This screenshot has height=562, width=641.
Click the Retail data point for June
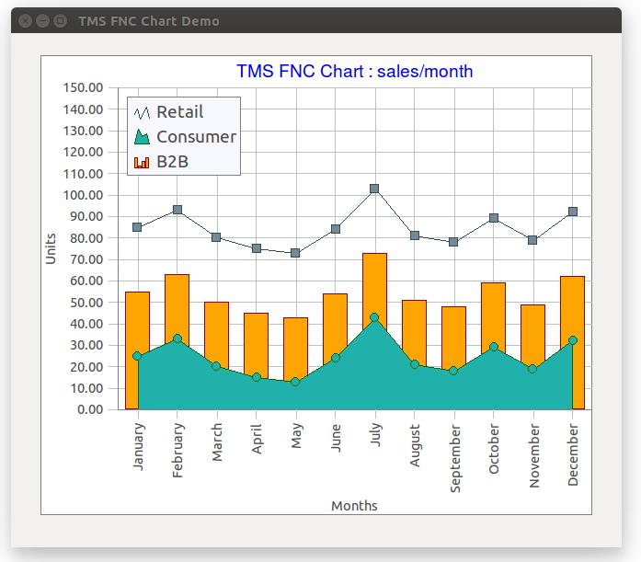point(336,229)
